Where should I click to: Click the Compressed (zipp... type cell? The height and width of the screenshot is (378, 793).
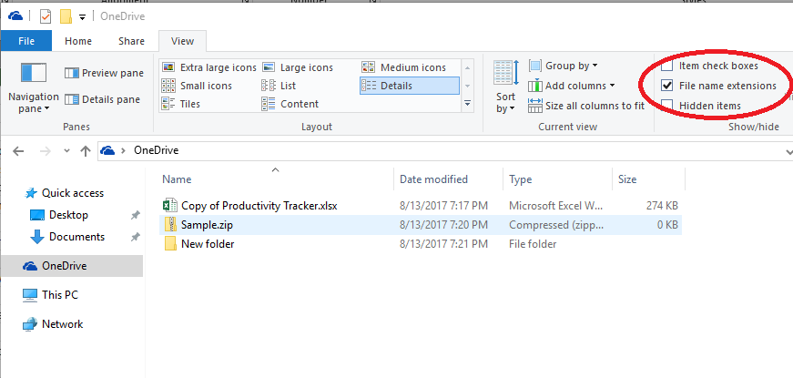click(x=555, y=225)
